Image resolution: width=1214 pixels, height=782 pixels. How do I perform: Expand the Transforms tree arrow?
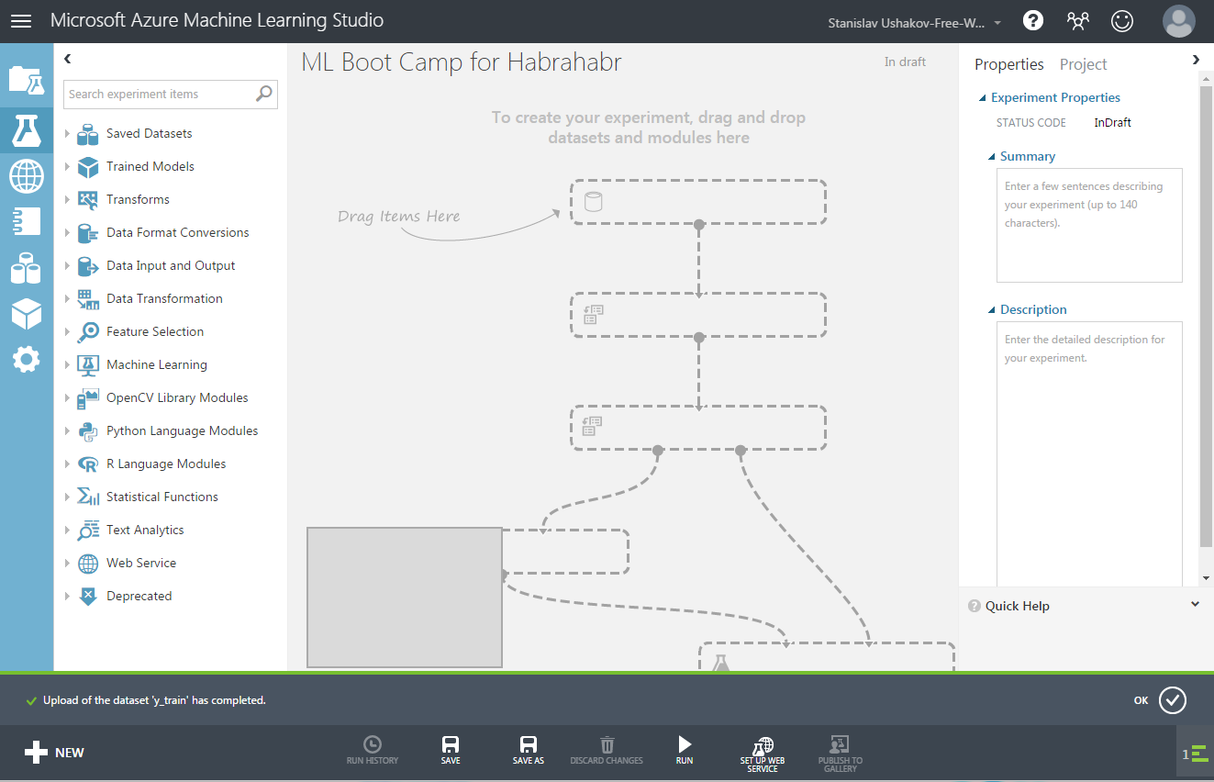point(67,200)
